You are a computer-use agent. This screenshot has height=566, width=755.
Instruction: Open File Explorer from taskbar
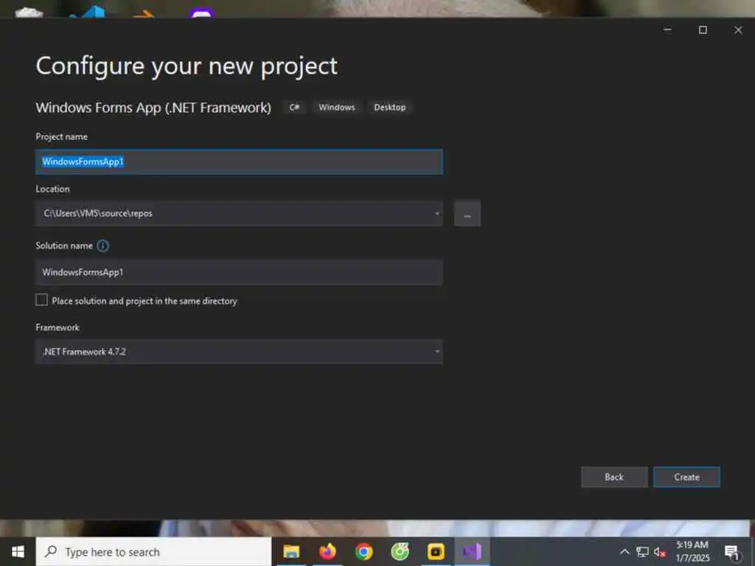291,551
